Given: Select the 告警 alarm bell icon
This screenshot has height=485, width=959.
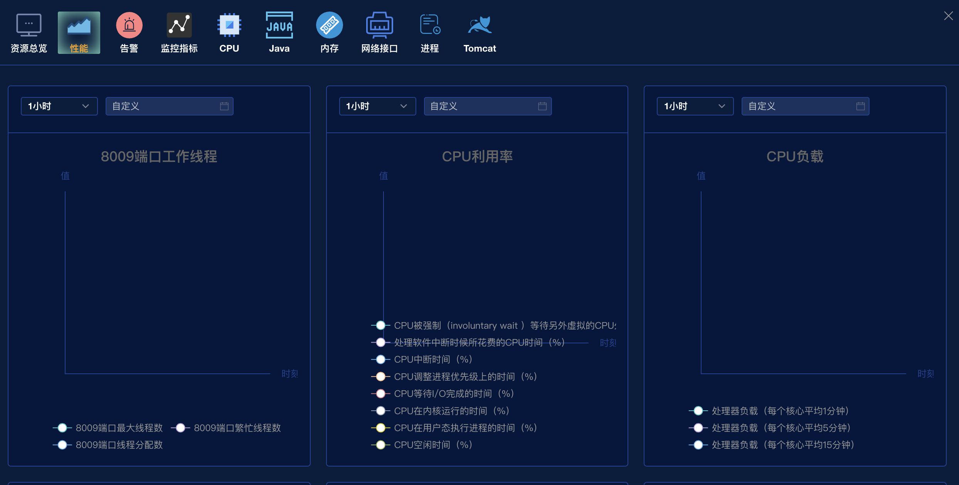Looking at the screenshot, I should coord(129,25).
